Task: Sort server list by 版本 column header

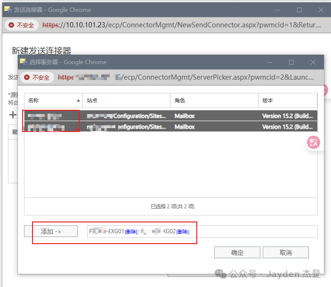Action: pos(287,100)
